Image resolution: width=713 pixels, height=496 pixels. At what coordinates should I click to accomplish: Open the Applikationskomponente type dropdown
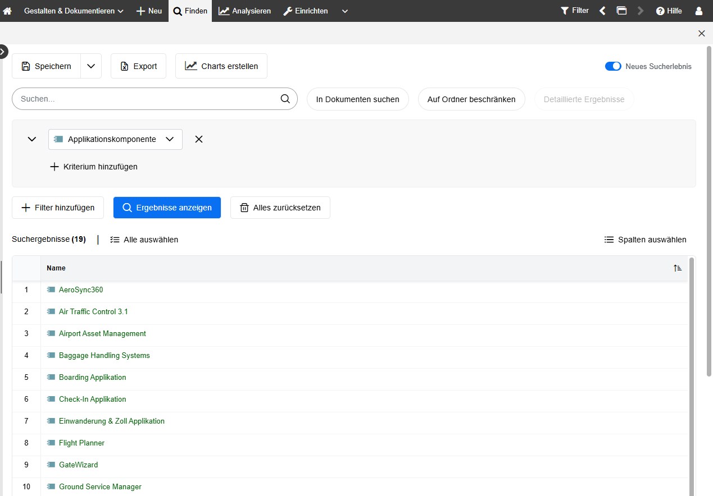[x=170, y=139]
